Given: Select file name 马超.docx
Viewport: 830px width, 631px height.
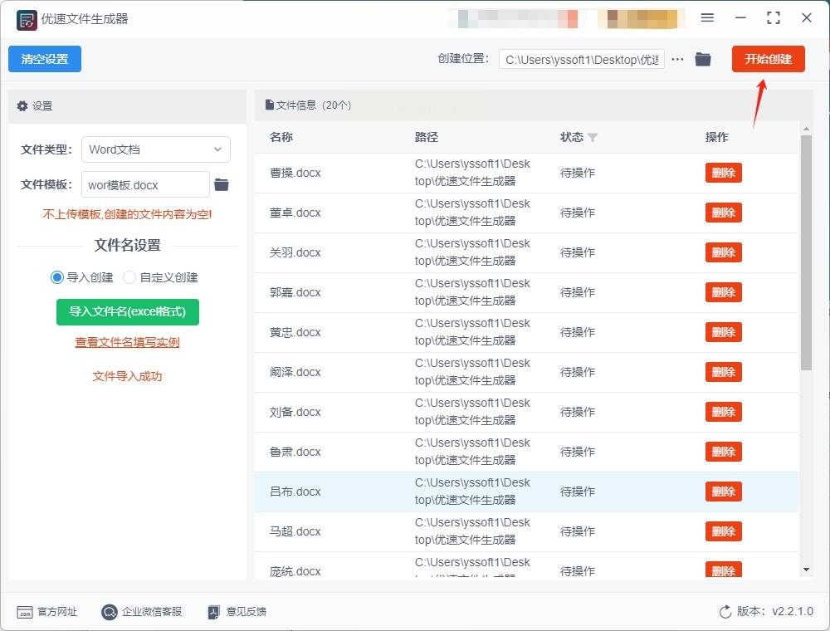Looking at the screenshot, I should coord(295,531).
